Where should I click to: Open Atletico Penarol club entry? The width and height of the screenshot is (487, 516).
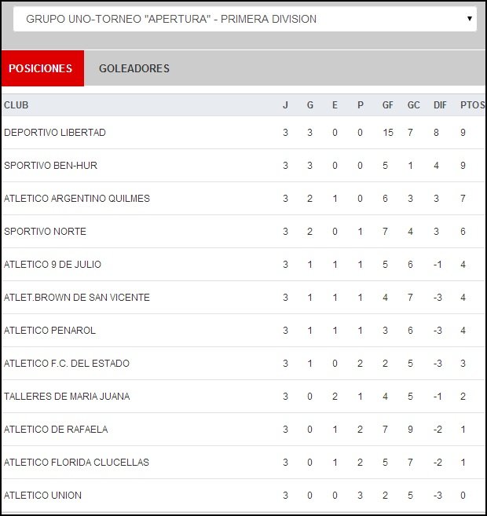[x=50, y=331]
